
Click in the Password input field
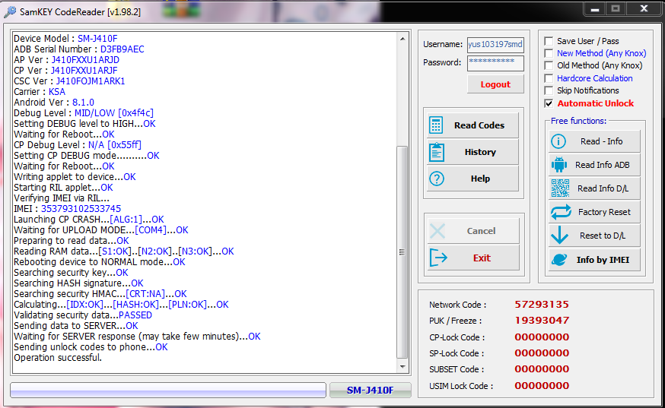(495, 63)
